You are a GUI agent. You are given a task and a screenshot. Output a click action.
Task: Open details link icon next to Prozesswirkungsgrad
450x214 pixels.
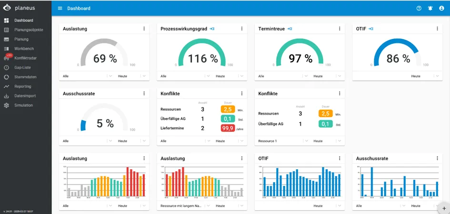212,29
